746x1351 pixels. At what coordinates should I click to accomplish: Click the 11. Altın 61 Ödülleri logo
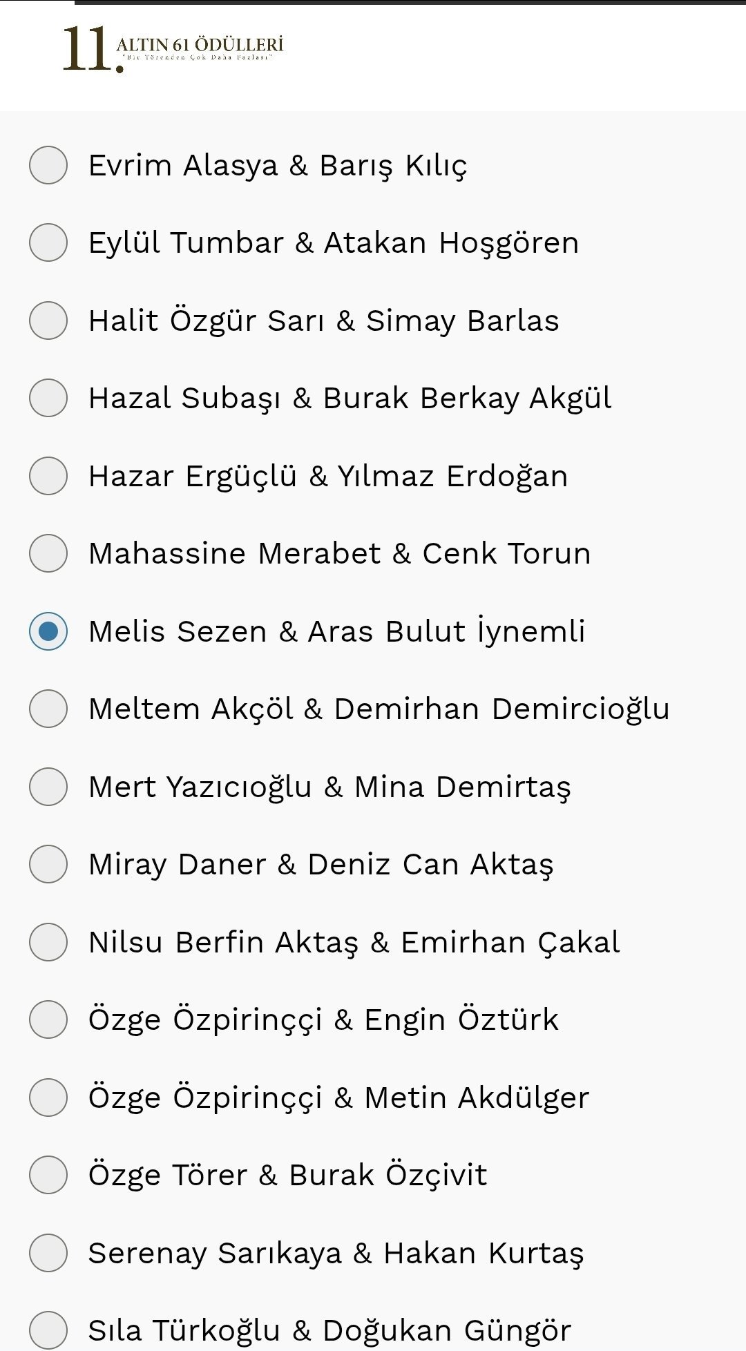point(173,48)
